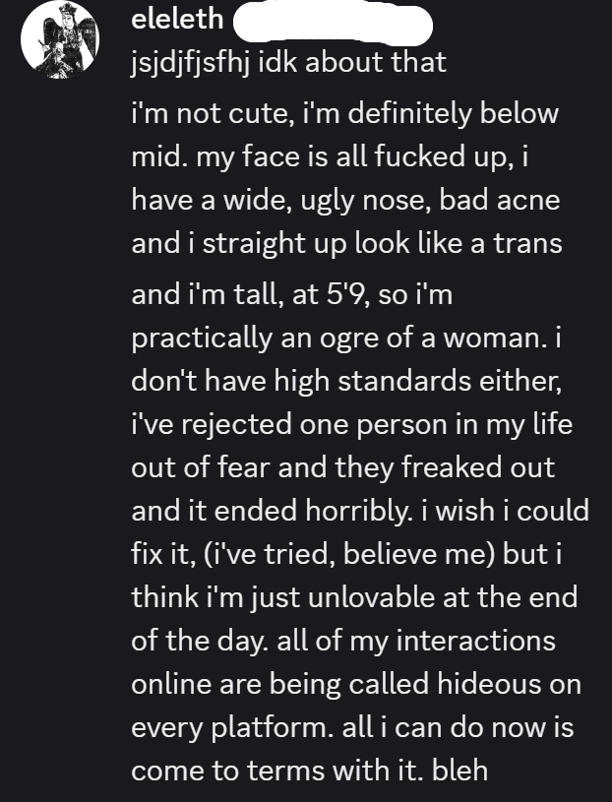Click the line 'of the day. all of my interactions'
The width and height of the screenshot is (612, 802).
coord(343,641)
